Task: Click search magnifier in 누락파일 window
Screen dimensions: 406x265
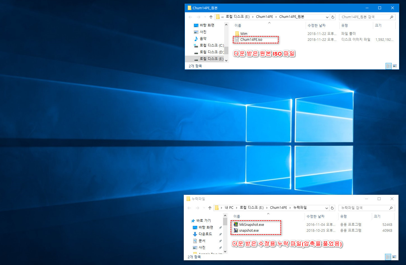Action: click(x=391, y=208)
